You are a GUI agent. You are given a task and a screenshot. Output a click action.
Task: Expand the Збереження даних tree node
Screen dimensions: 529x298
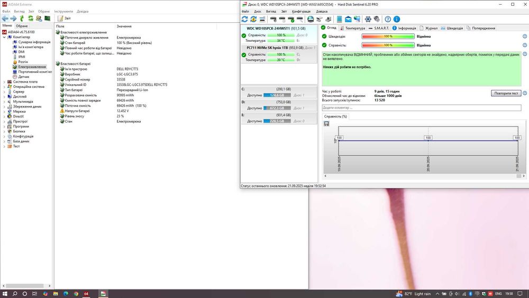coord(4,106)
